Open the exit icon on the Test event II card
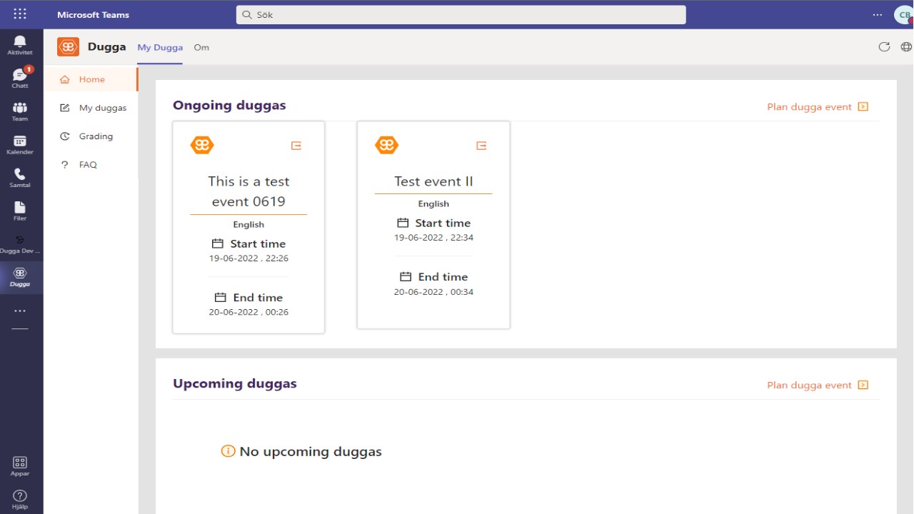914x514 pixels. click(x=481, y=146)
